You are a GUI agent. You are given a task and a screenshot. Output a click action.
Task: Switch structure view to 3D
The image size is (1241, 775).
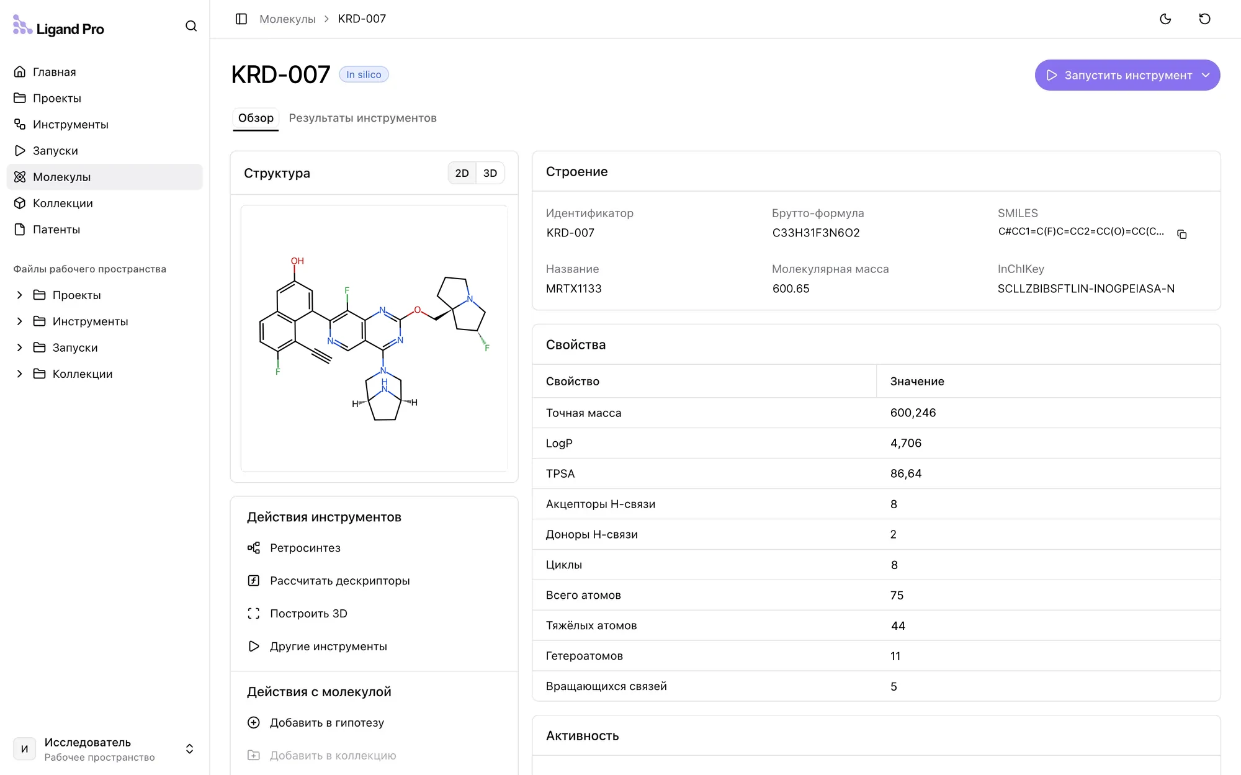tap(490, 173)
